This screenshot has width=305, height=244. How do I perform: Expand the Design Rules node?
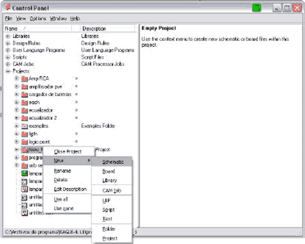tap(8, 43)
